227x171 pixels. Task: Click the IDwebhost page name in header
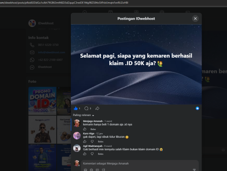click(46, 23)
